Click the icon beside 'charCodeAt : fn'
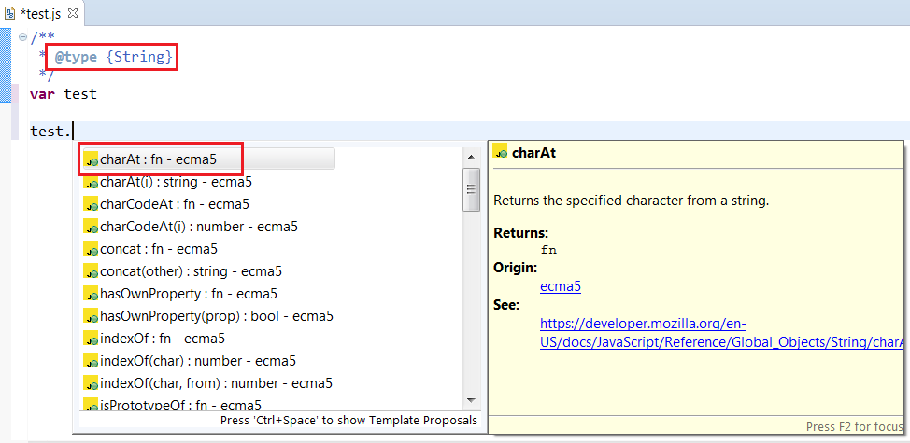 pyautogui.click(x=91, y=204)
